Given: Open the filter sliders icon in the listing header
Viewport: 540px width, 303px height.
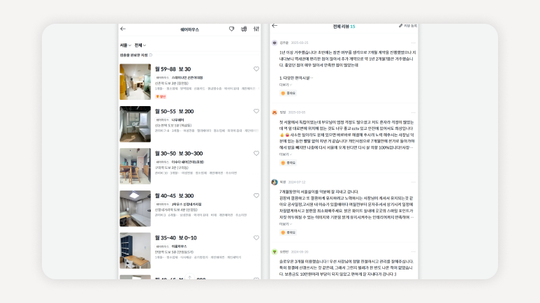Looking at the screenshot, I should point(256,29).
